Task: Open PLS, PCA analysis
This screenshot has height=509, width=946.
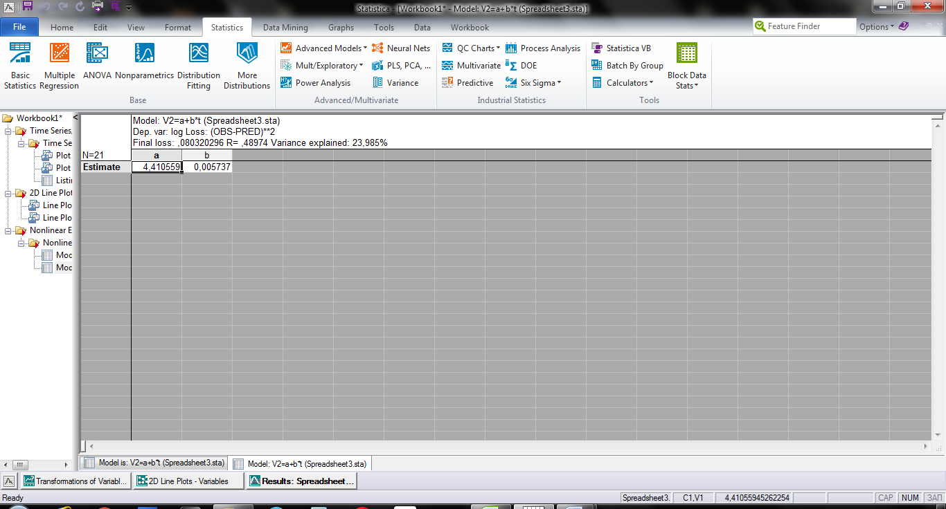Action: (x=401, y=66)
